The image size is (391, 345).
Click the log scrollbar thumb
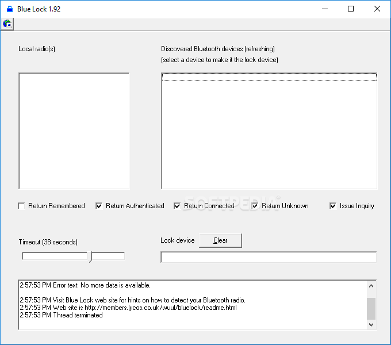pyautogui.click(x=371, y=309)
